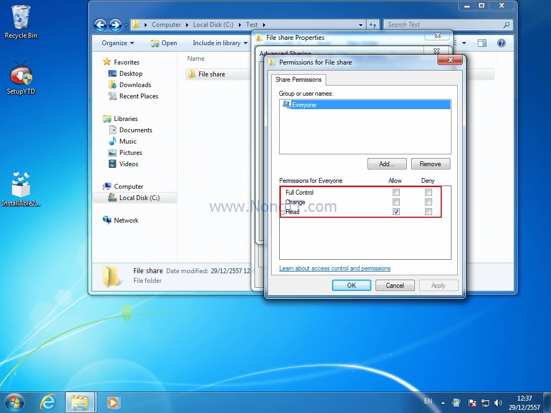Click Open in the Explorer toolbar
The image size is (551, 413).
(x=164, y=42)
